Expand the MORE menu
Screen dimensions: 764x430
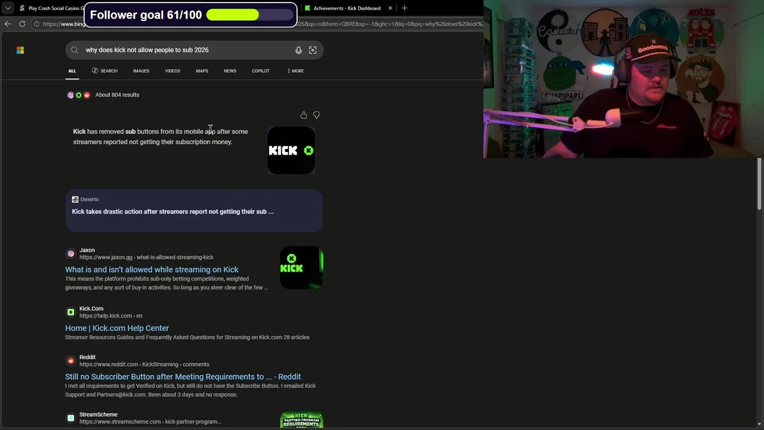point(295,71)
